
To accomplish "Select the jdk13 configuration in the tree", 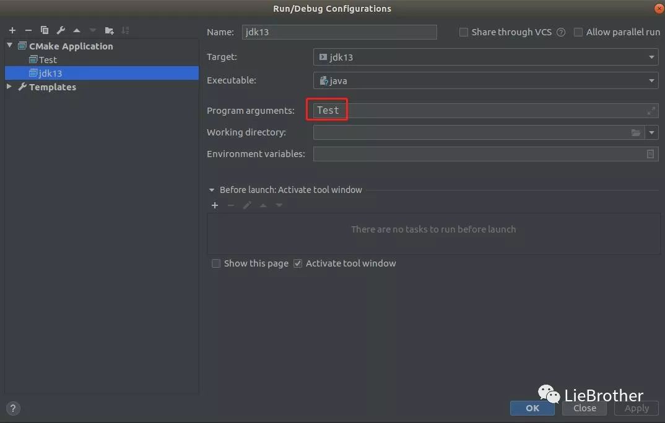I will [102, 73].
